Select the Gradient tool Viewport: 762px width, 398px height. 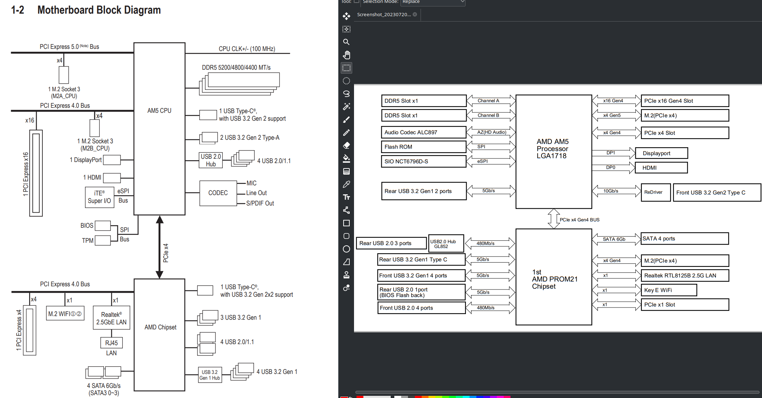[x=346, y=171]
